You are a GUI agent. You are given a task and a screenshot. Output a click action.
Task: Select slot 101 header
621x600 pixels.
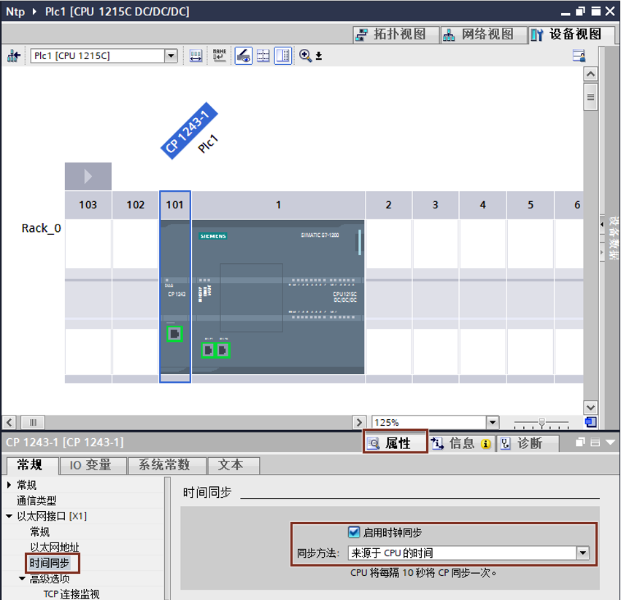click(x=175, y=205)
